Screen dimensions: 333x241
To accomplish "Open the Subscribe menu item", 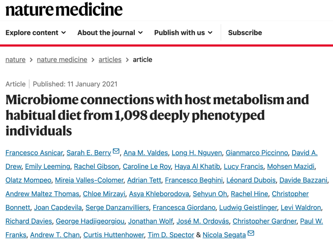I will point(245,33).
